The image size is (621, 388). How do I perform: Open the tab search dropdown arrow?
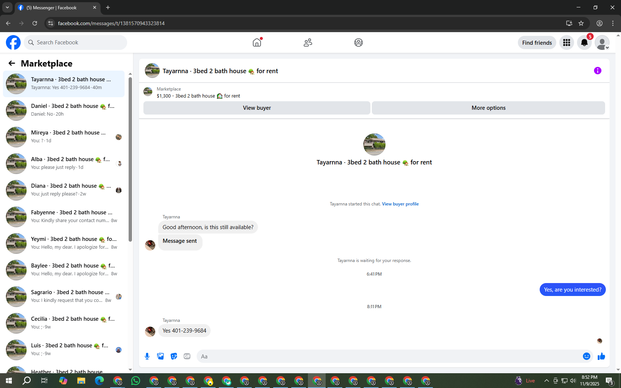click(7, 7)
